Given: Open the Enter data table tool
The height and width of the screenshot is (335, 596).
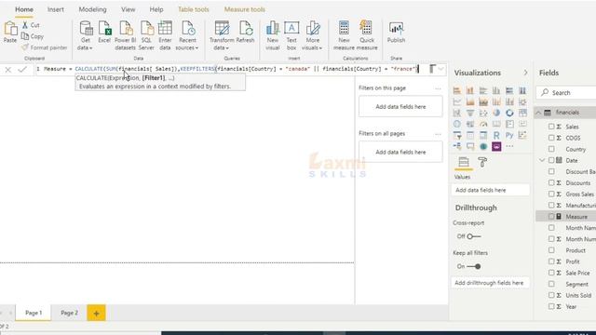Looking at the screenshot, I should click(165, 35).
